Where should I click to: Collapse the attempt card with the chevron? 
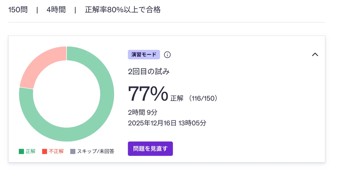click(315, 55)
